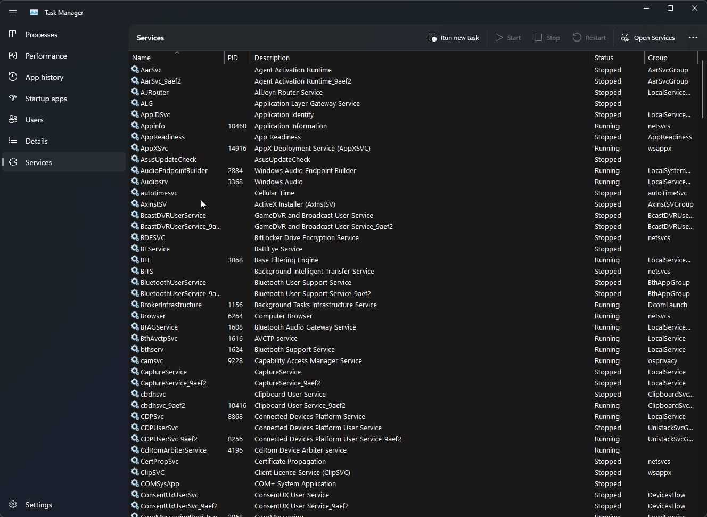Image resolution: width=707 pixels, height=517 pixels.
Task: Open the three-dots more options menu
Action: tap(693, 37)
